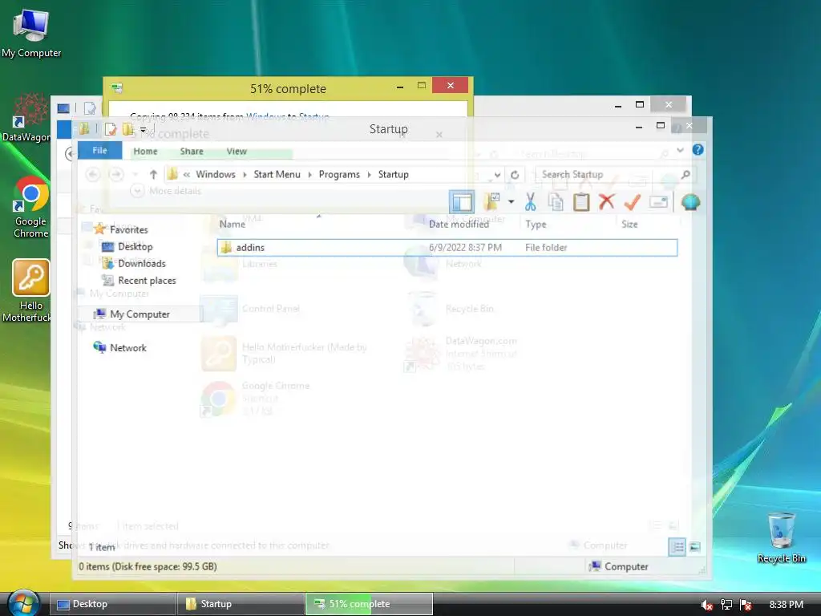Open the address bar history dropdown

pyautogui.click(x=497, y=174)
